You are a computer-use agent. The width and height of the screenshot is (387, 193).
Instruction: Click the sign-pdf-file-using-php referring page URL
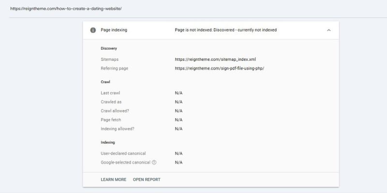click(219, 69)
